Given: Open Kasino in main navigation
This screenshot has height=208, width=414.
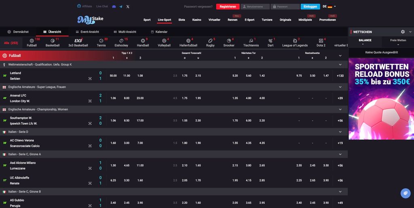Looking at the screenshot, I should pos(197,20).
